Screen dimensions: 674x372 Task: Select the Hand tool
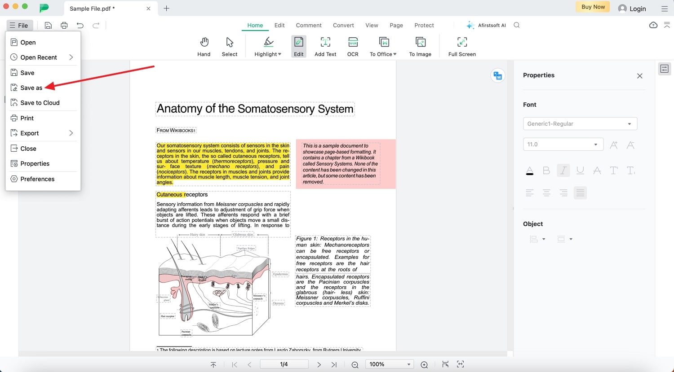click(x=204, y=47)
